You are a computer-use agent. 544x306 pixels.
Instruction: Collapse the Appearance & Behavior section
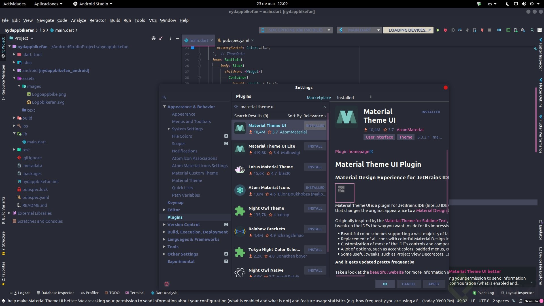click(x=164, y=107)
